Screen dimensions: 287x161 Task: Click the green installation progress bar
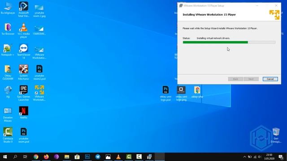pyautogui.click(x=229, y=42)
